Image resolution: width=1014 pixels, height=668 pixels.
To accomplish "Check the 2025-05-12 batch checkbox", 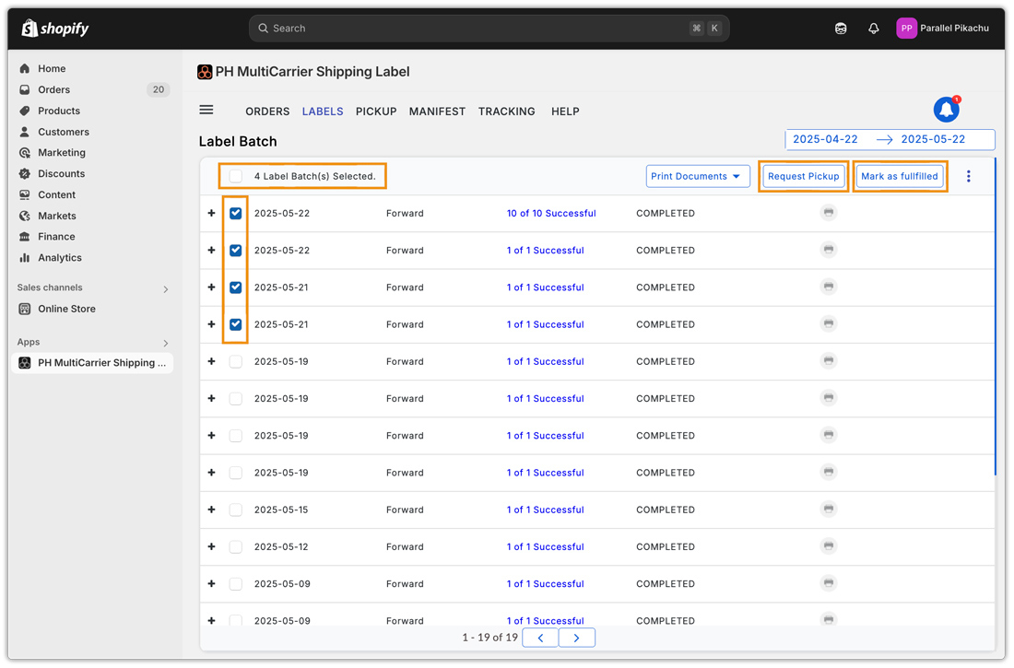I will pyautogui.click(x=236, y=547).
